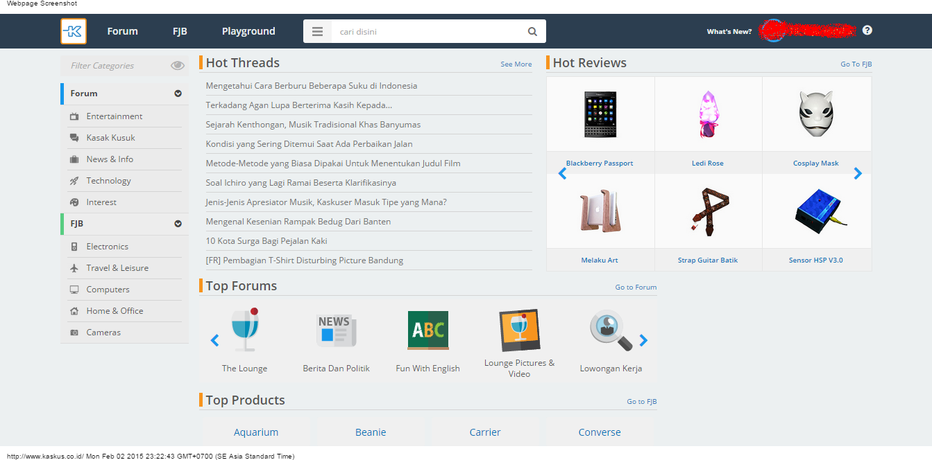The height and width of the screenshot is (460, 932).
Task: Open the Melaku Art product thumbnail
Action: click(x=600, y=211)
